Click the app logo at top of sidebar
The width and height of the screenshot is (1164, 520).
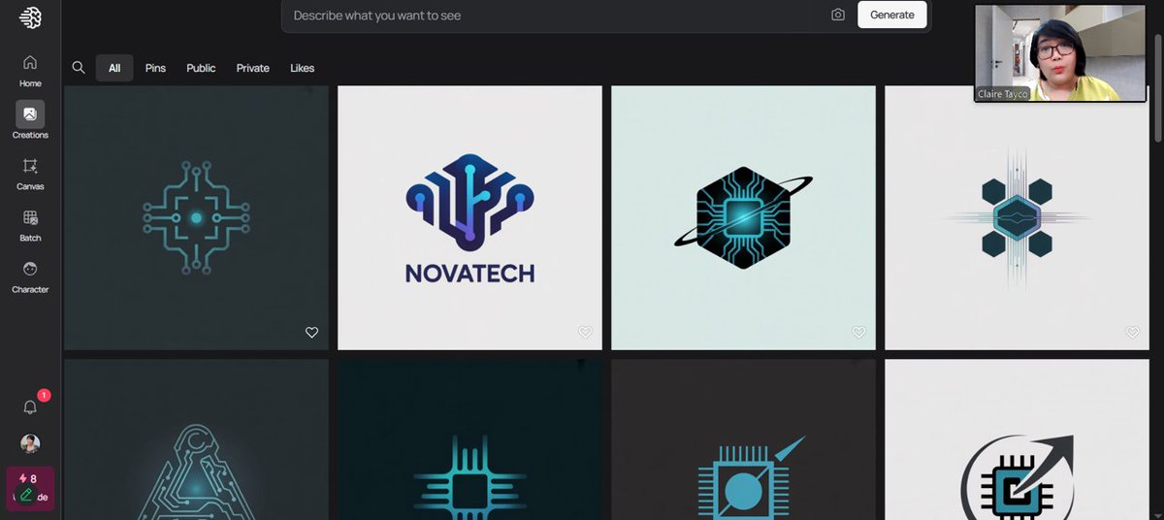click(x=30, y=17)
